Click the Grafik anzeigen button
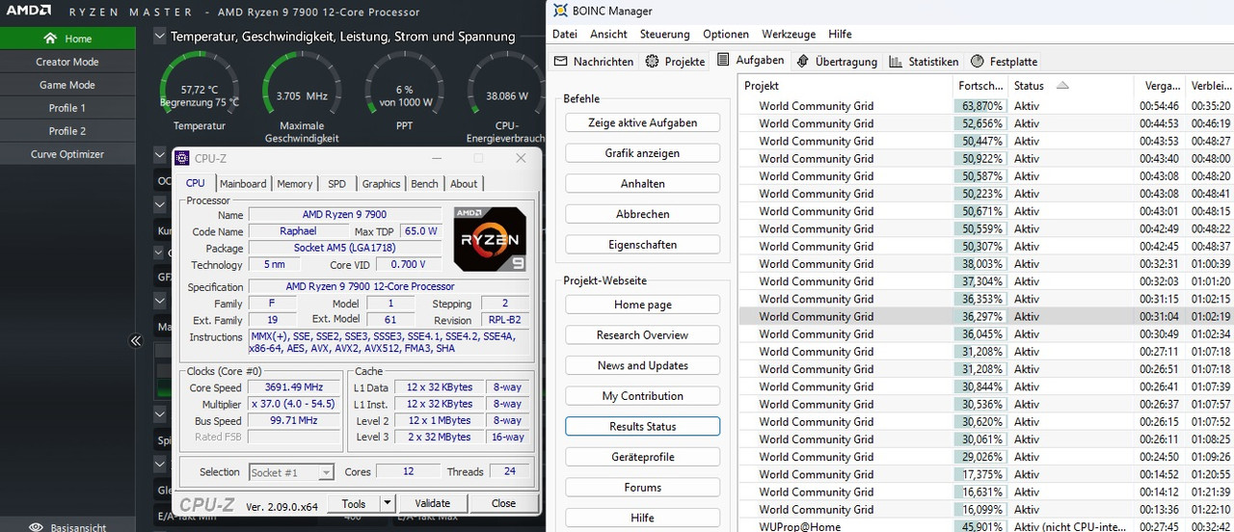Viewport: 1234px width, 532px height. pyautogui.click(x=642, y=153)
